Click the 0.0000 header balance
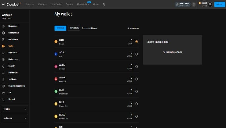This screenshot has width=226, height=128. [204, 3]
